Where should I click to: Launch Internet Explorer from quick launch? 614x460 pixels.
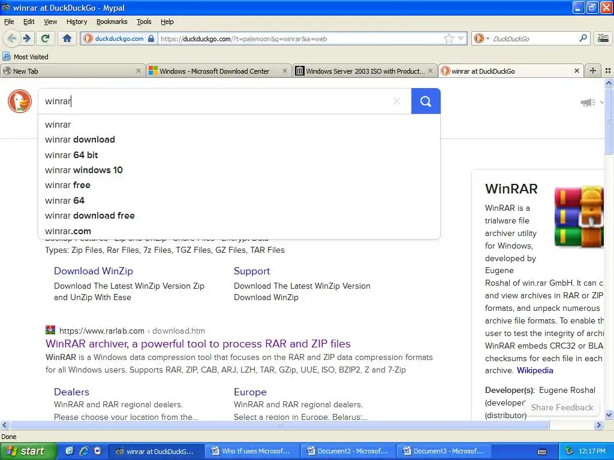pyautogui.click(x=83, y=451)
